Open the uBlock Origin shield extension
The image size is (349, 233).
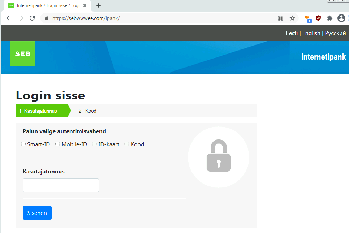(x=318, y=18)
